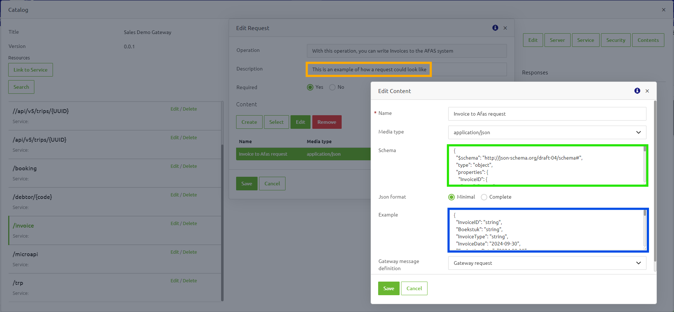Open the Security tab

[x=616, y=40]
